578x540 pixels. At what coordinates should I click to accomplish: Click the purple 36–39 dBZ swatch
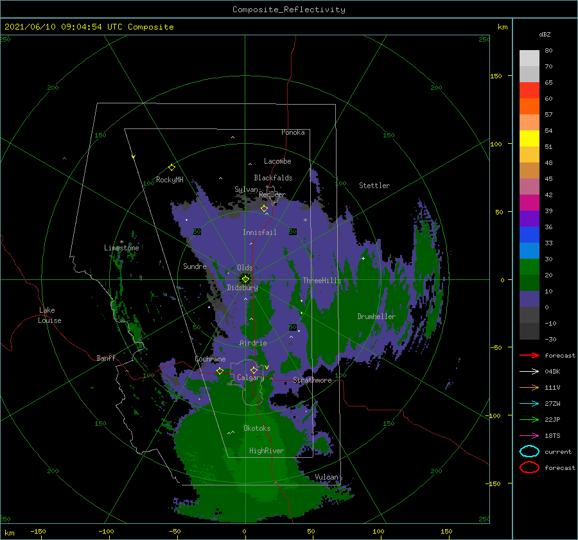(x=529, y=219)
